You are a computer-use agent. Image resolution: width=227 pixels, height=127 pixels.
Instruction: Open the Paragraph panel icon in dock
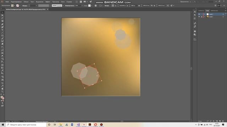click(195, 15)
